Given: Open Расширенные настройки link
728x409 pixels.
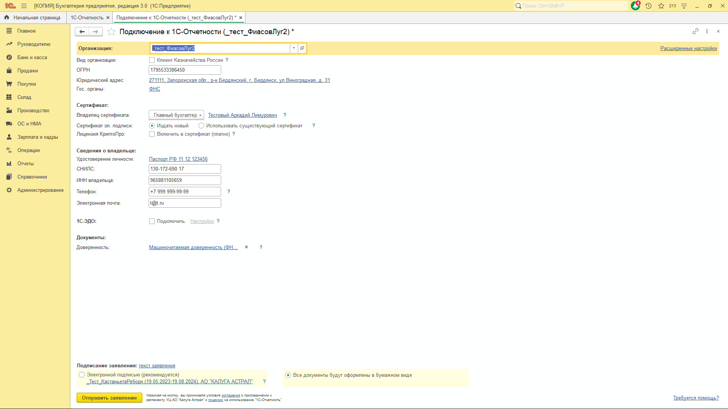Looking at the screenshot, I should tap(689, 48).
